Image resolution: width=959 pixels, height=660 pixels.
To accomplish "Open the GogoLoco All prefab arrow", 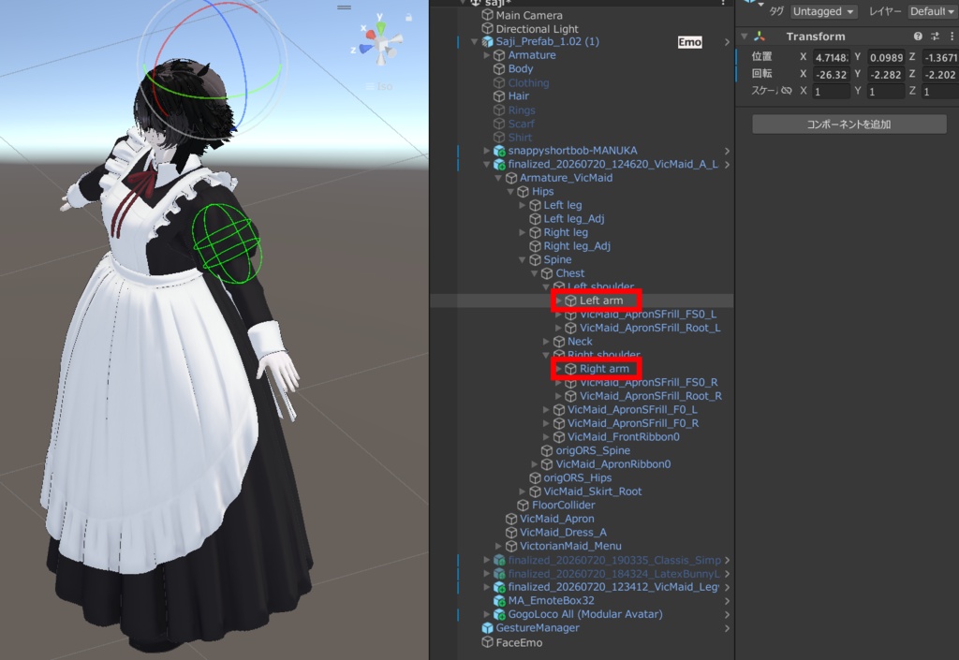I will 727,614.
